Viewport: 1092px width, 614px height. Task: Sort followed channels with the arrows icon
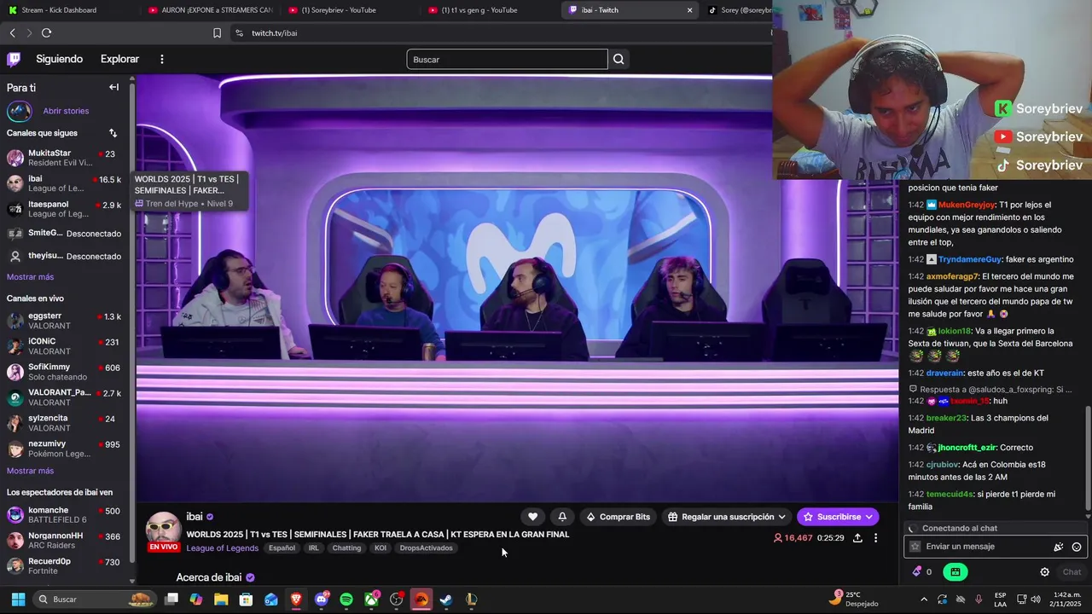click(x=113, y=133)
